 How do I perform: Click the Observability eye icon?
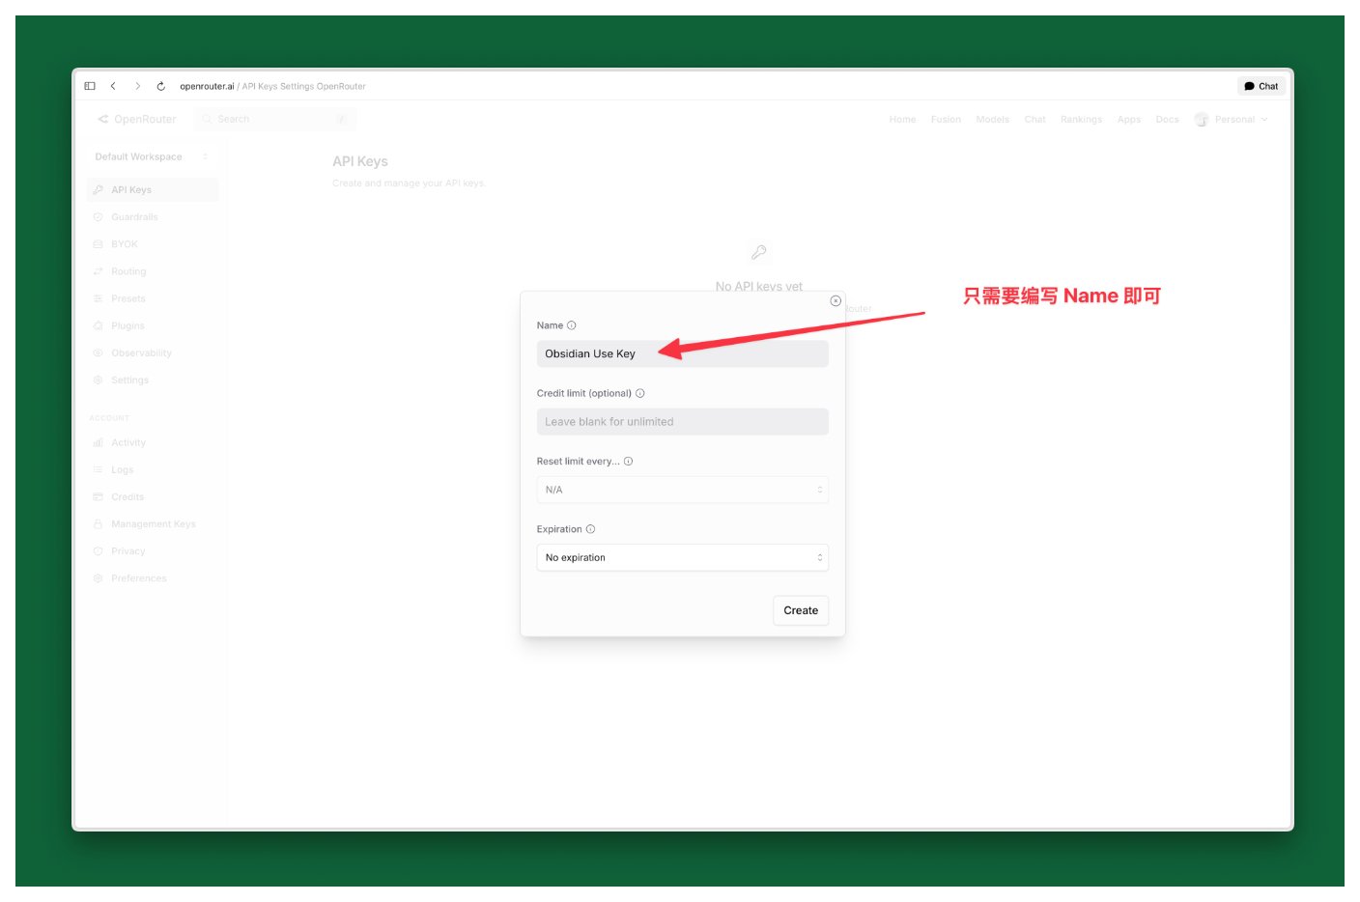pos(98,352)
